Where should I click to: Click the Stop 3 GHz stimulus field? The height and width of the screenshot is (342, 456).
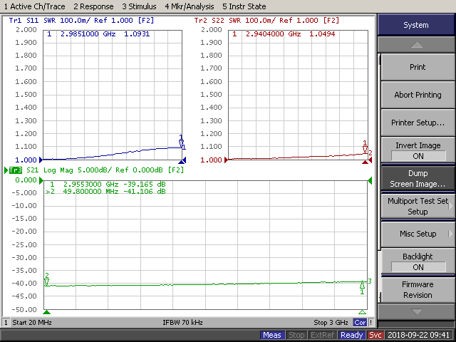pyautogui.click(x=331, y=323)
